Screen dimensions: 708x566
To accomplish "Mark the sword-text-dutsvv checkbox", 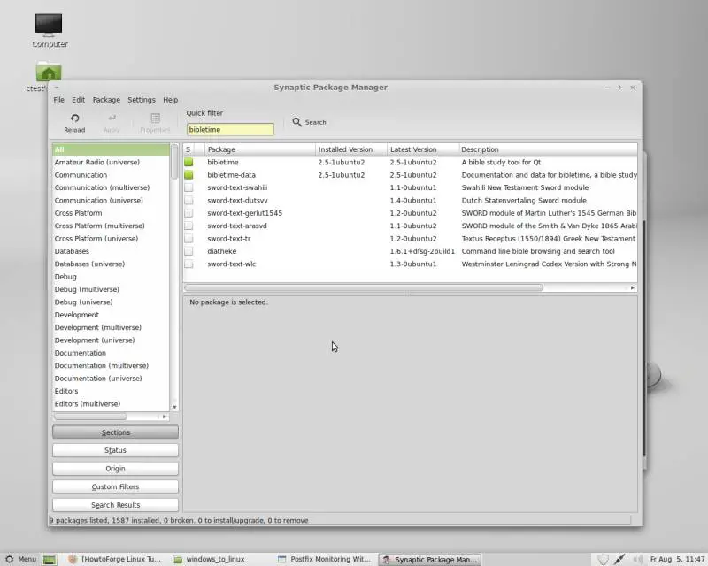I will coord(189,201).
